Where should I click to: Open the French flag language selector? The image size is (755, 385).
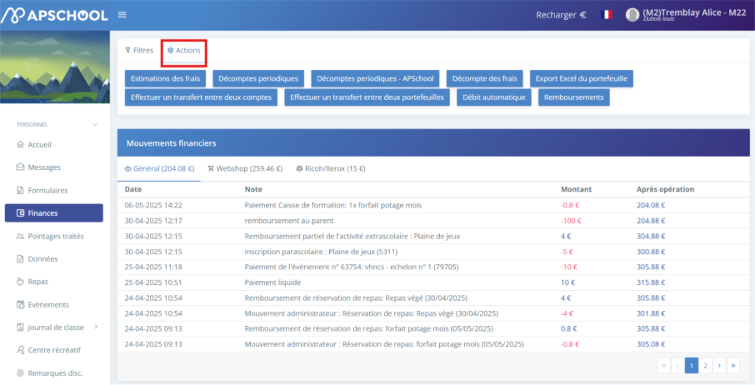607,14
